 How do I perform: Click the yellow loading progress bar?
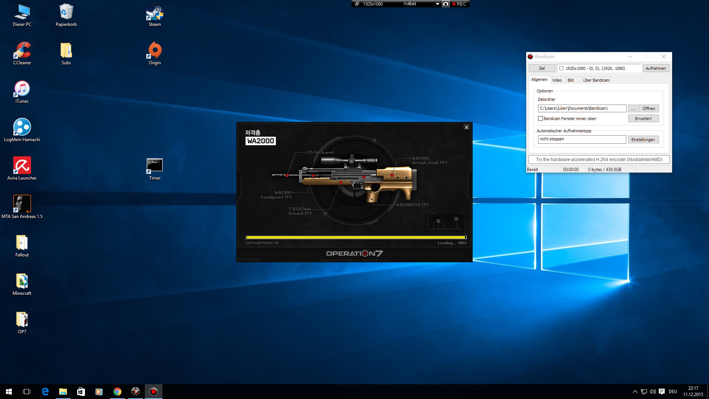point(356,237)
